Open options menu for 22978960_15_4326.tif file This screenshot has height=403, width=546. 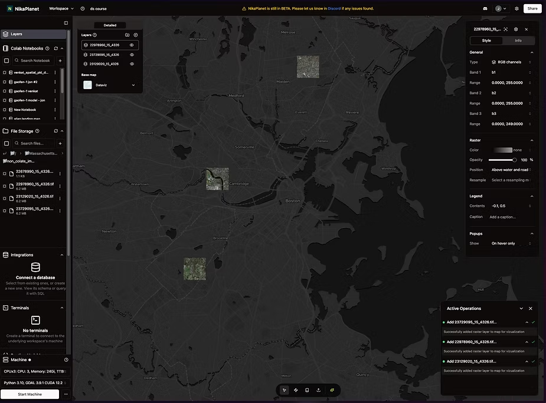[x=60, y=186]
